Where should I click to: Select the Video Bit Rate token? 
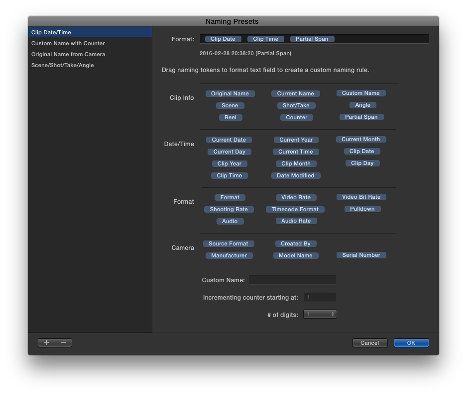361,197
